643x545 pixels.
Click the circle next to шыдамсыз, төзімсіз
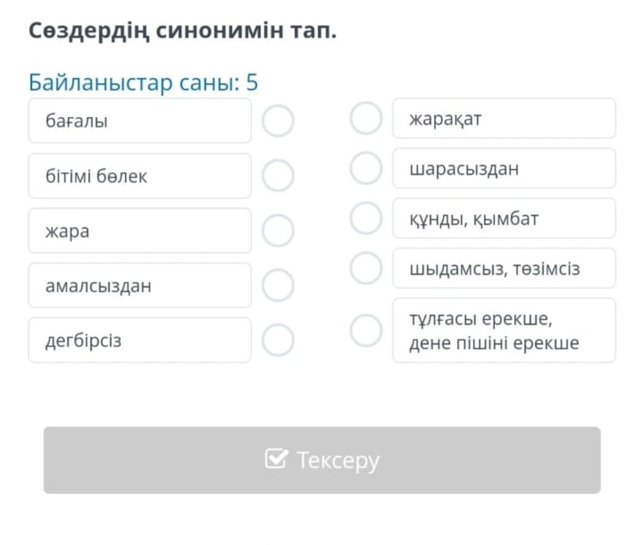click(366, 268)
